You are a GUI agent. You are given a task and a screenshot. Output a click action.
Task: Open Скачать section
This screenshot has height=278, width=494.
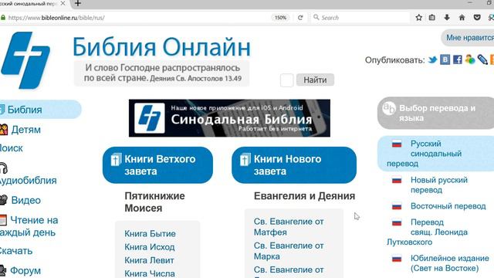16,251
